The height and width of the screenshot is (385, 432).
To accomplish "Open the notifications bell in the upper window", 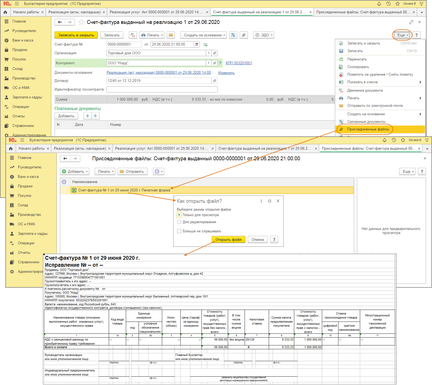I will (379, 4).
